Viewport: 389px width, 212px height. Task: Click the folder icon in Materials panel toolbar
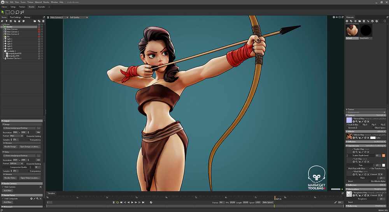coord(360,21)
